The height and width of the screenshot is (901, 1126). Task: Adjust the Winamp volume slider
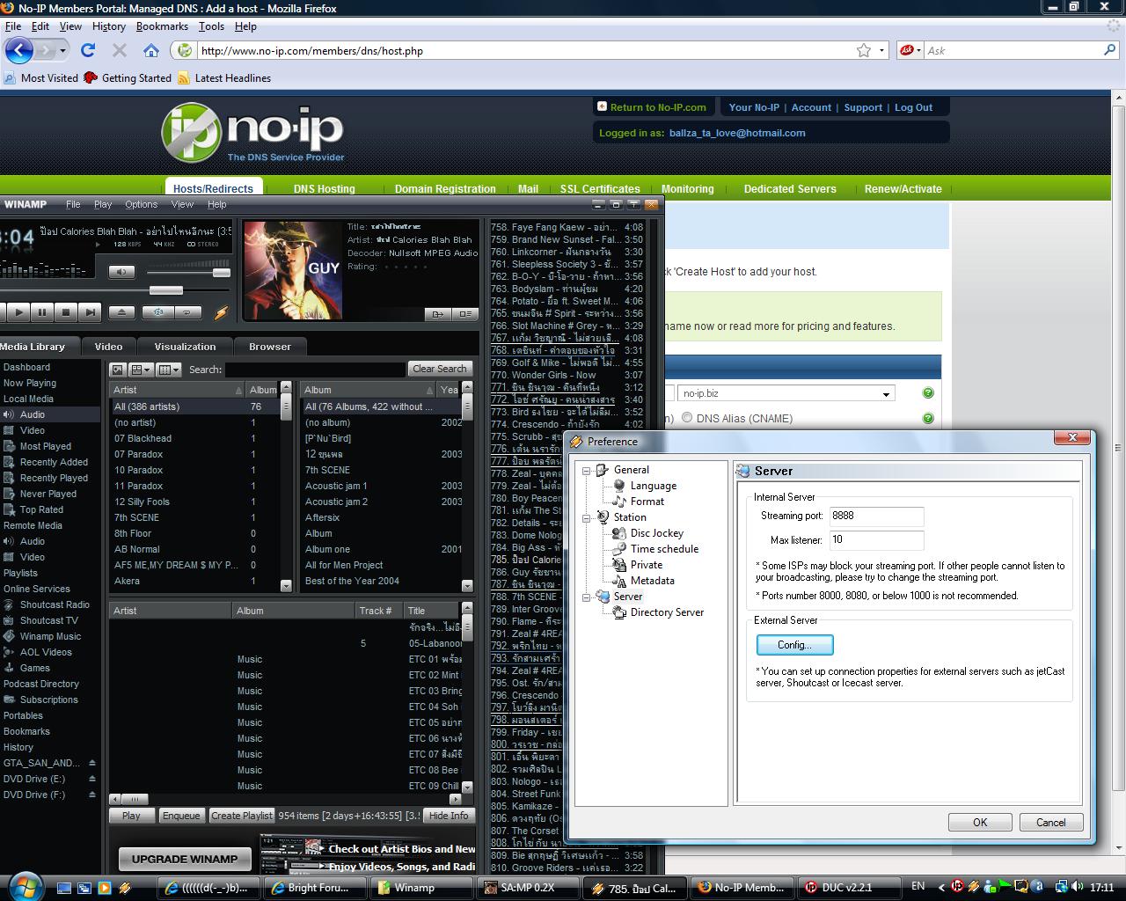click(x=221, y=273)
